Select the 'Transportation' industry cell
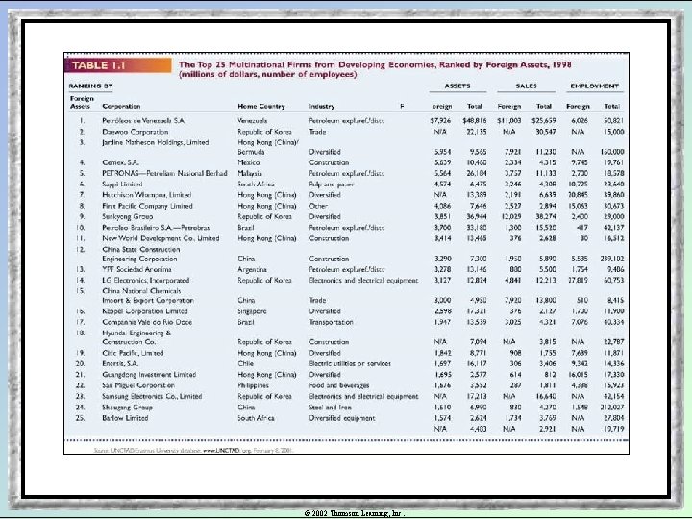 331,322
